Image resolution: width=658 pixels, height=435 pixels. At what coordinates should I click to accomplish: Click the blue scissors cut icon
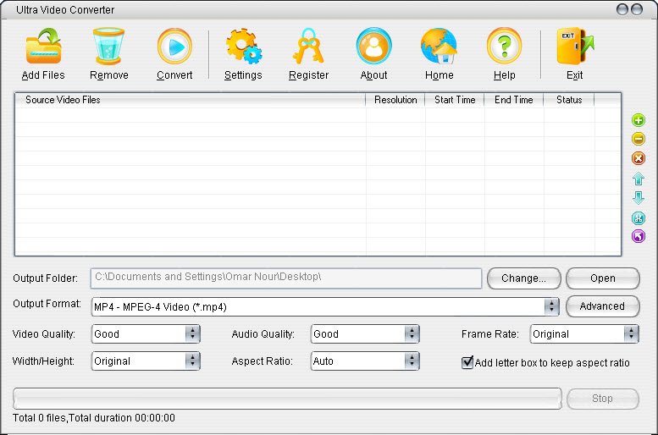pyautogui.click(x=639, y=218)
